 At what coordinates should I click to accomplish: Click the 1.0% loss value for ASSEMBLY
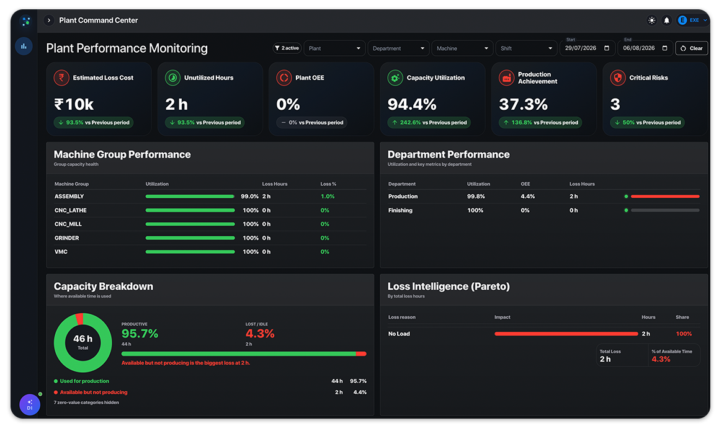[328, 196]
